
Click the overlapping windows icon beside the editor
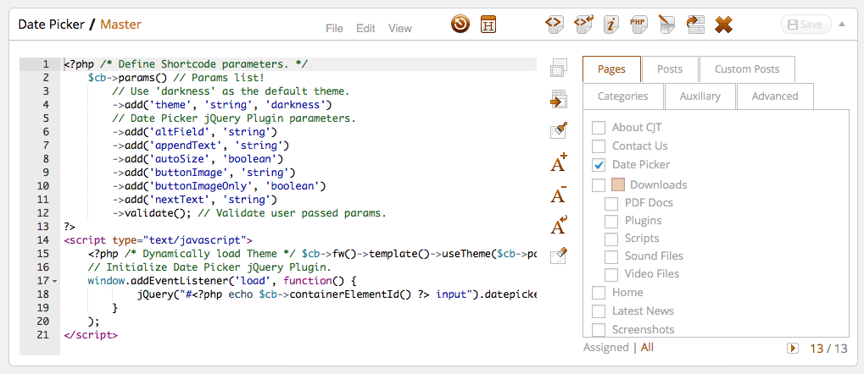point(559,67)
